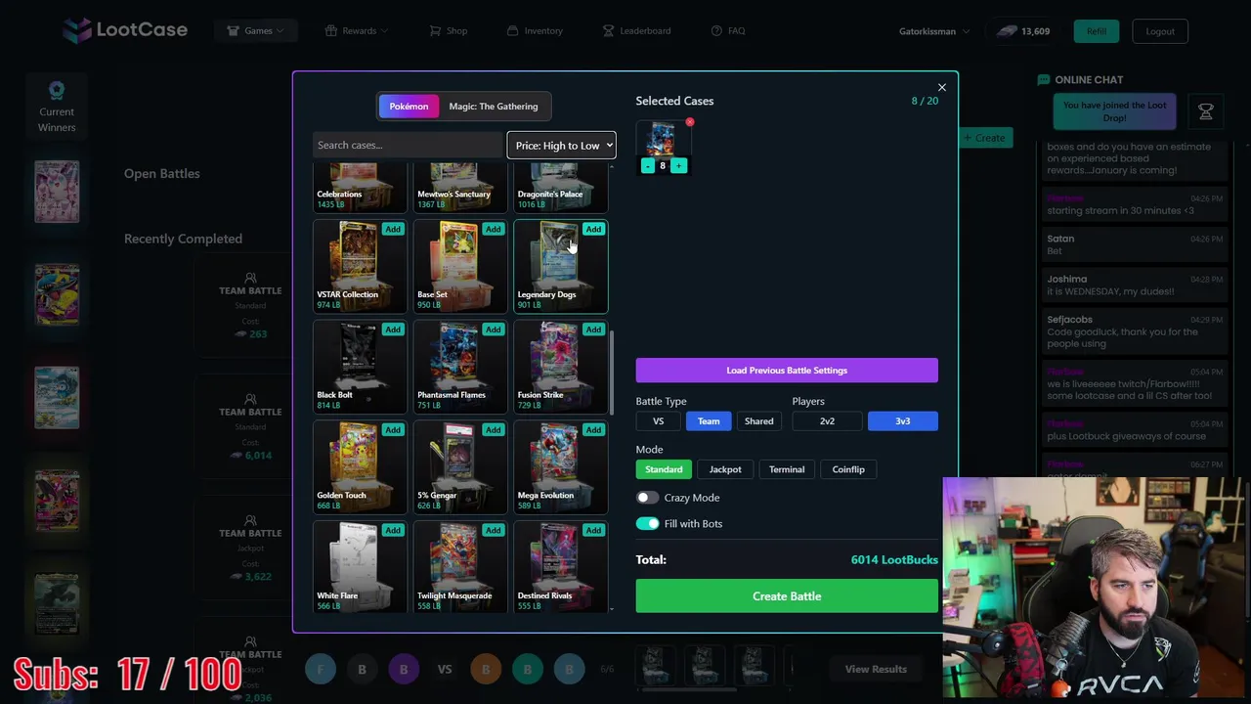This screenshot has width=1251, height=704.
Task: Add the Mega Evolution case
Action: tap(593, 429)
